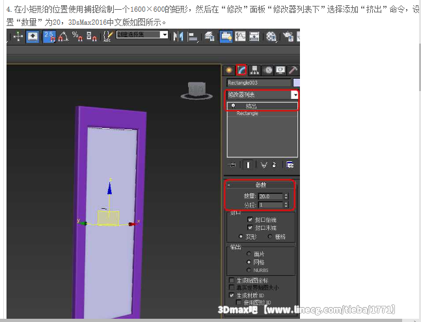The height and width of the screenshot is (322, 421).
Task: Click the blue Z axis gizmo arrow
Action: [x=109, y=188]
